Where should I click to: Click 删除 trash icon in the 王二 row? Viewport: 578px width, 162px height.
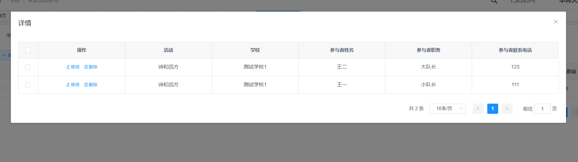click(x=86, y=67)
